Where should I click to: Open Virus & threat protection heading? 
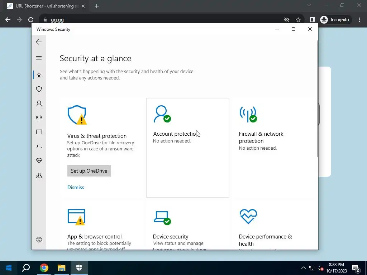tap(97, 136)
